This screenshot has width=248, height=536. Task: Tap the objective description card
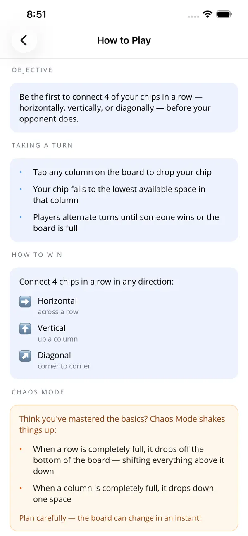point(124,108)
